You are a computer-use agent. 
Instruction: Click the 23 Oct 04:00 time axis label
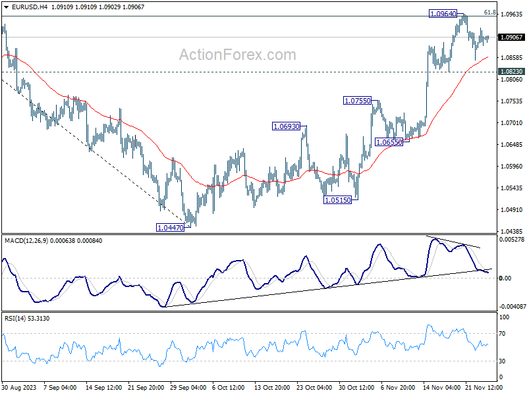click(314, 388)
